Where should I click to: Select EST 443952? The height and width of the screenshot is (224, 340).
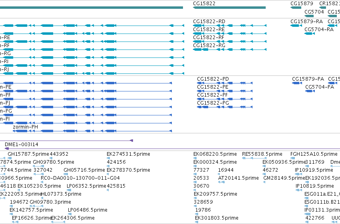pos(59,154)
